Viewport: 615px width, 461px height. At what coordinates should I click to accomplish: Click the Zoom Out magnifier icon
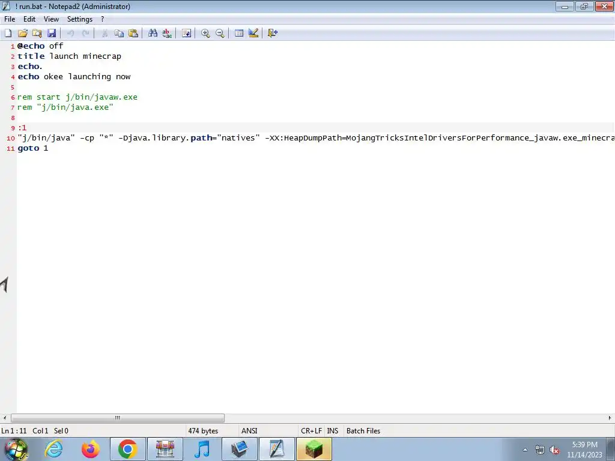pos(220,34)
